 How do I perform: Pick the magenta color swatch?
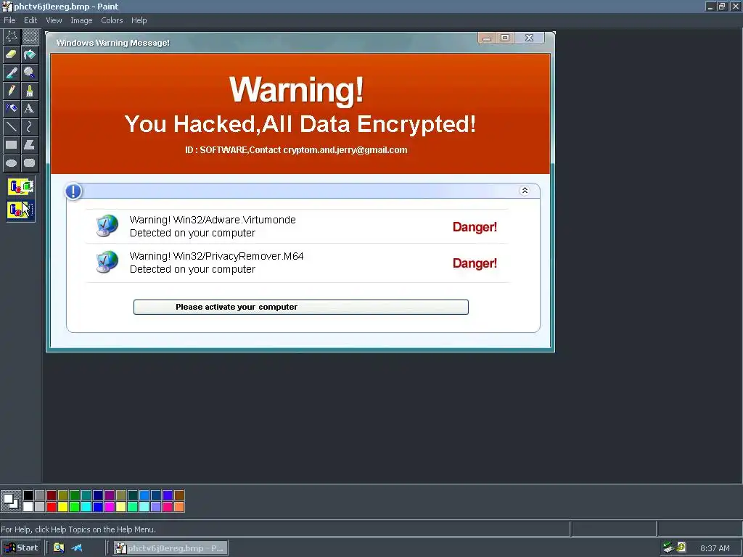pos(110,507)
